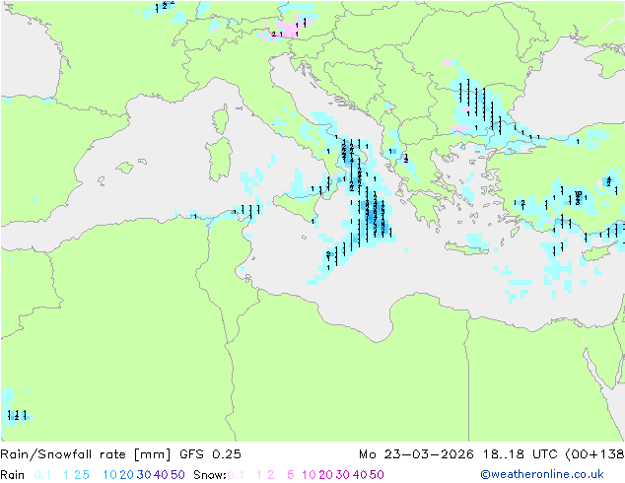The image size is (625, 483).
Task: Click the 'Rain/Snowfall rate [mm]' map title
Action: coord(86,453)
